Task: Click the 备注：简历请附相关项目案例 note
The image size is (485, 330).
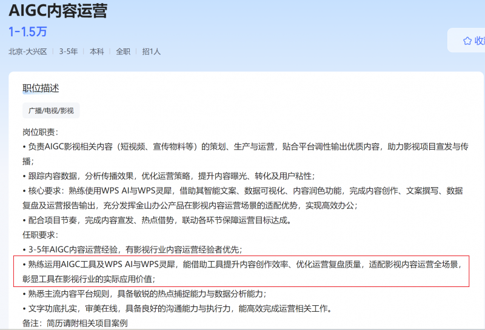Action: coord(76,323)
